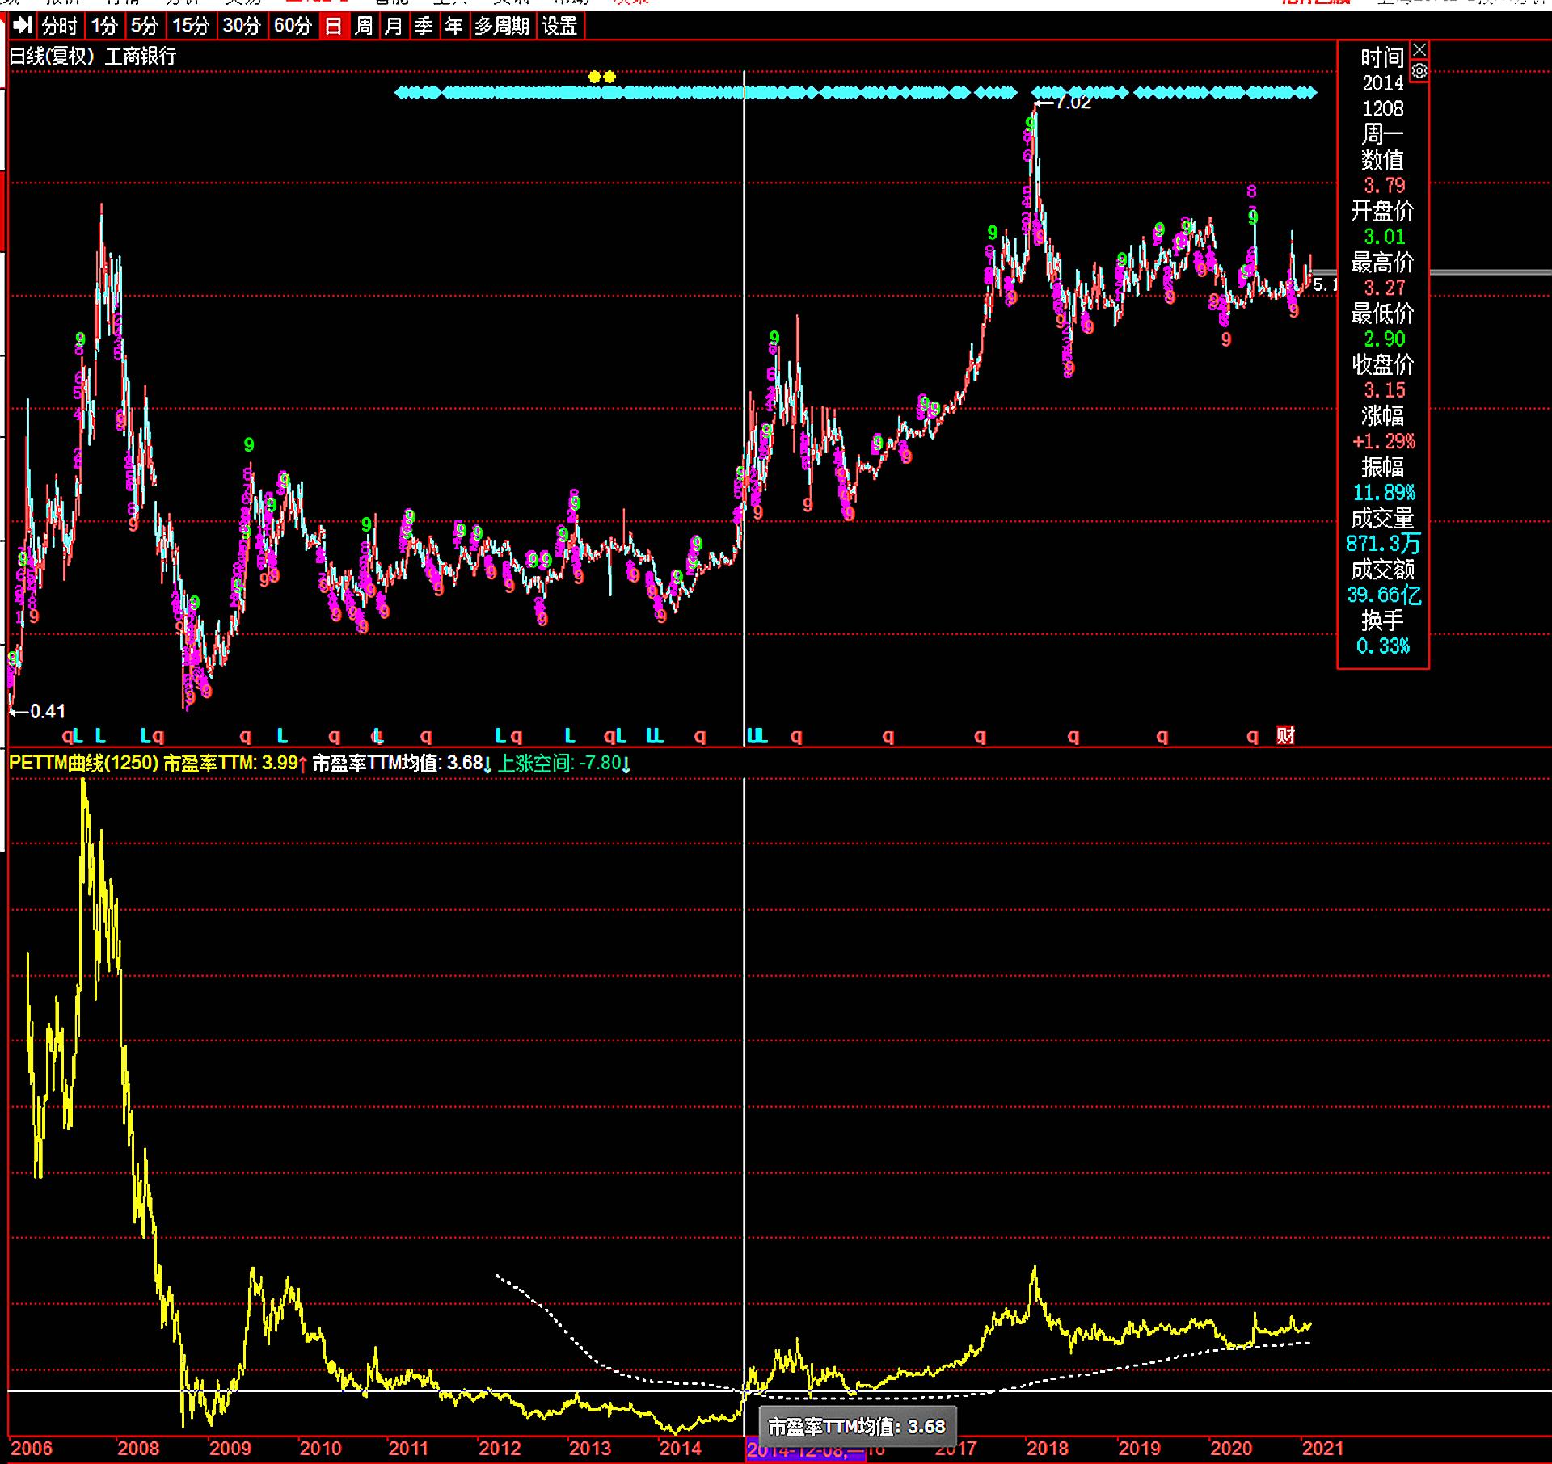The image size is (1552, 1464).
Task: Click the arrow-to-bar collapse icon
Action: [x=23, y=26]
